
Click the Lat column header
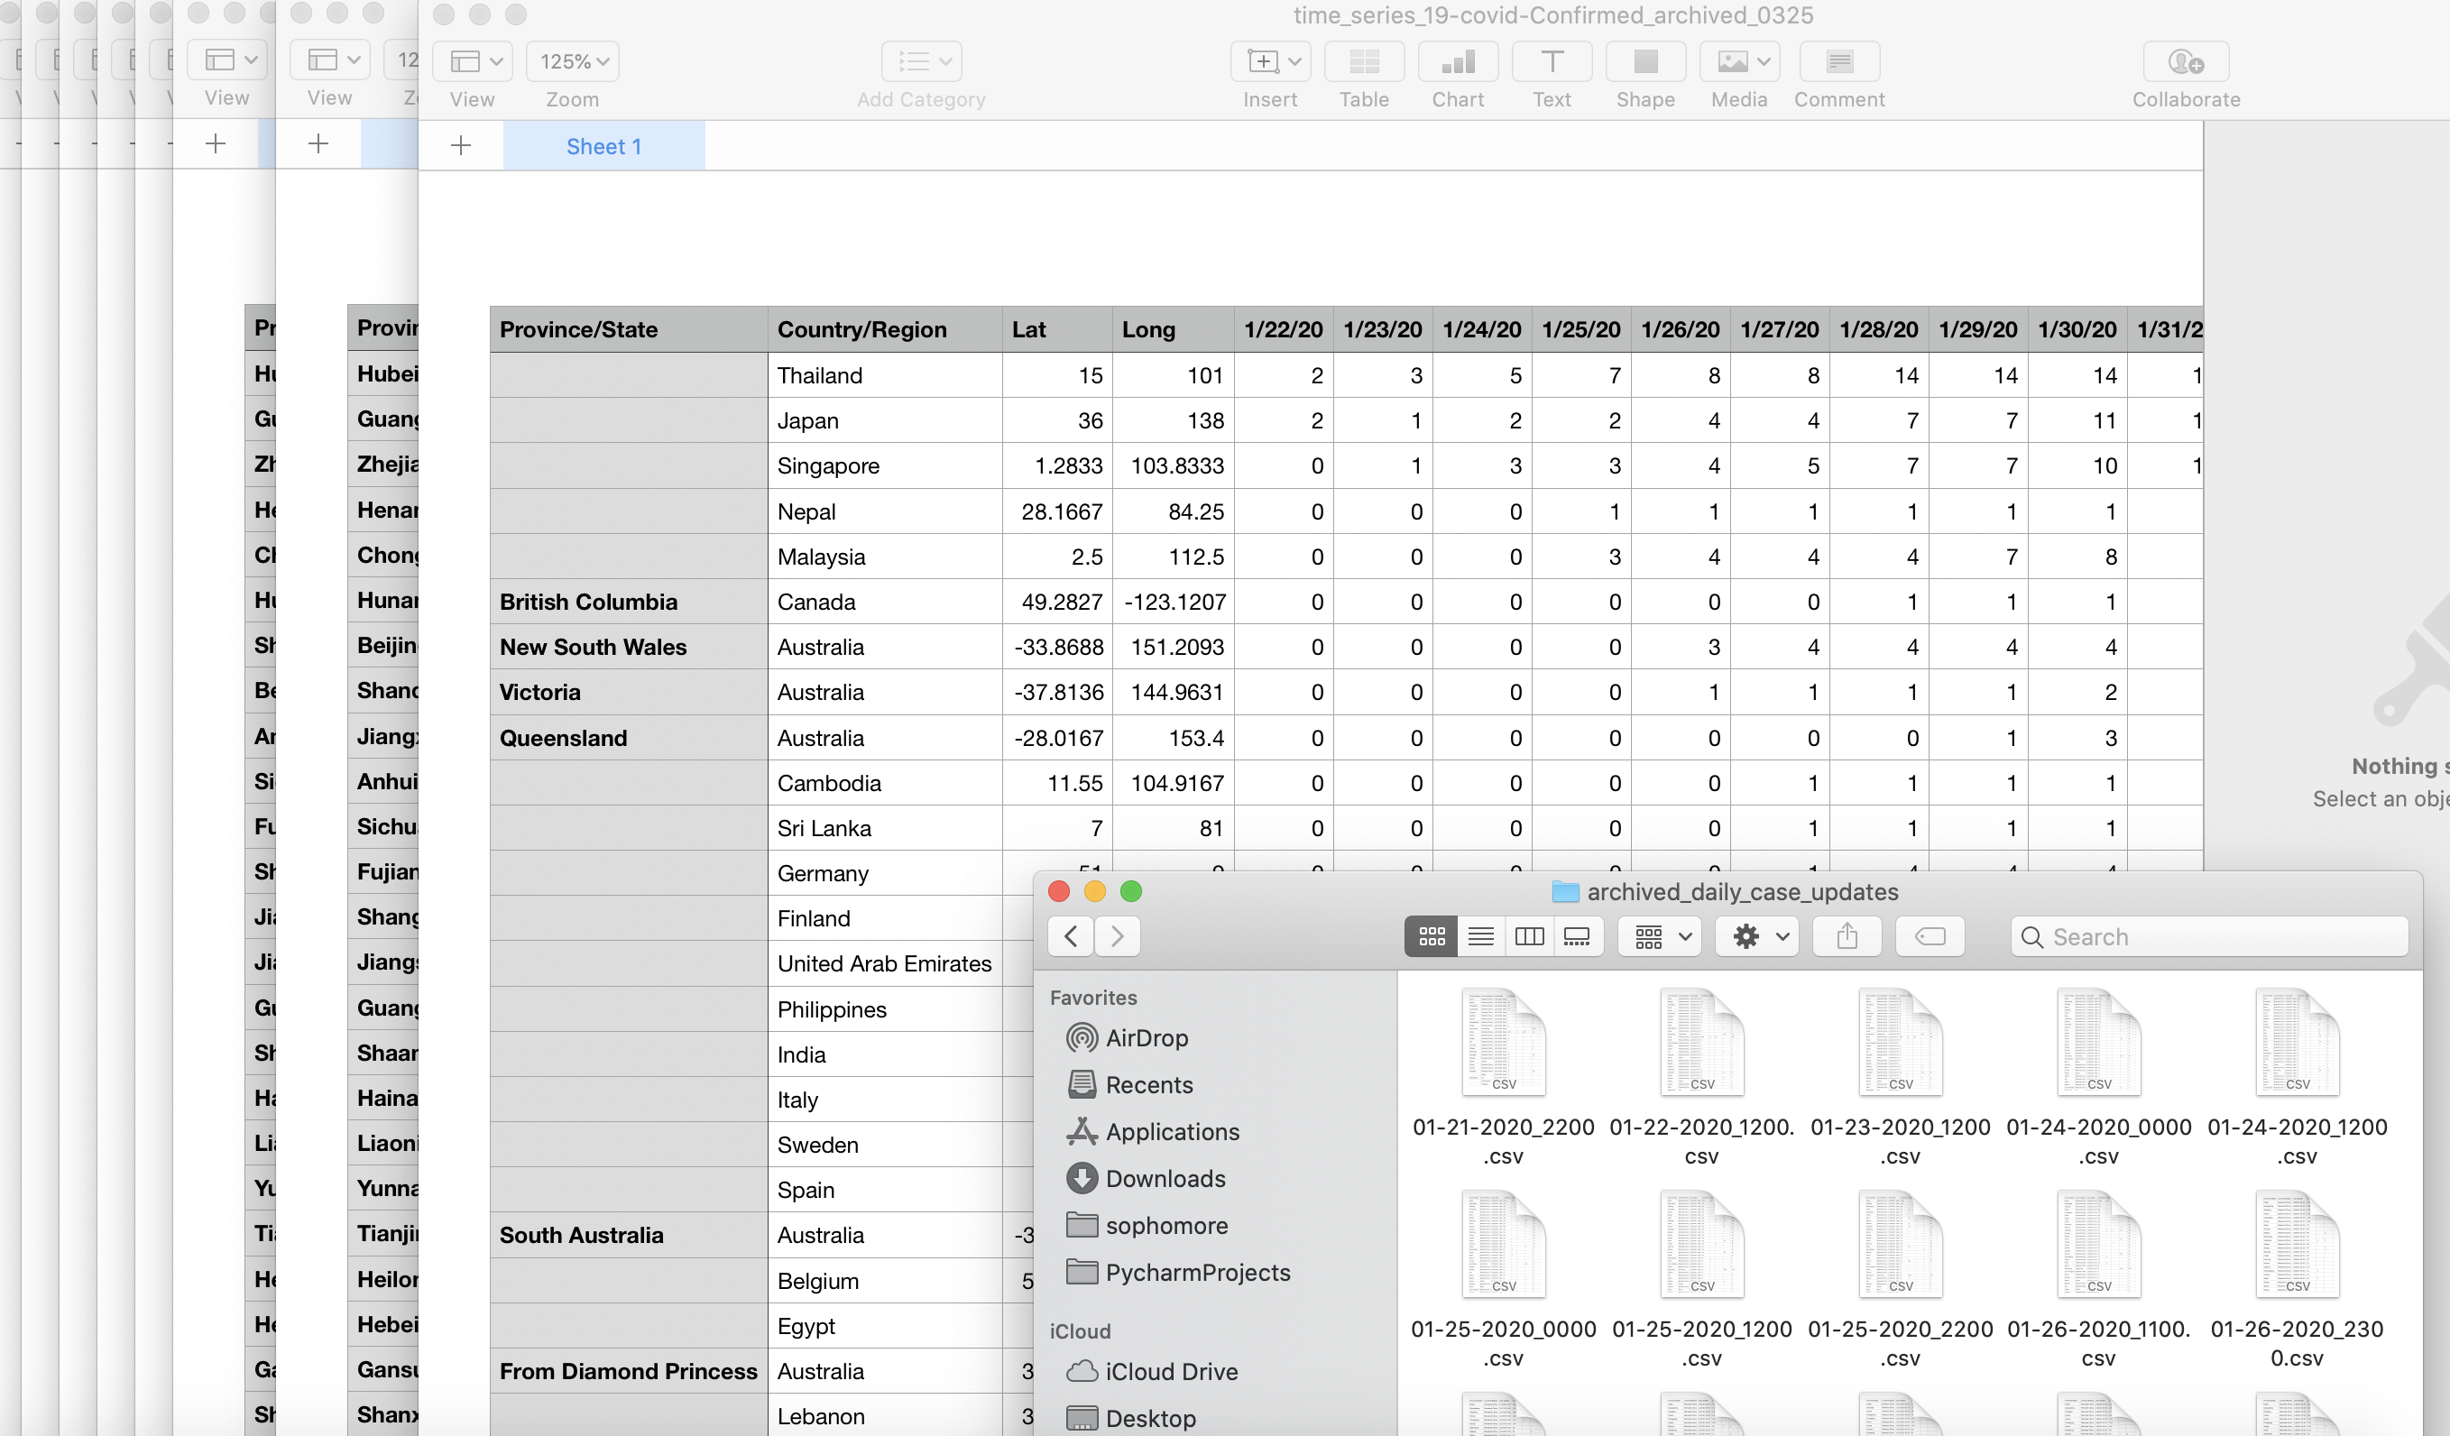point(1057,328)
